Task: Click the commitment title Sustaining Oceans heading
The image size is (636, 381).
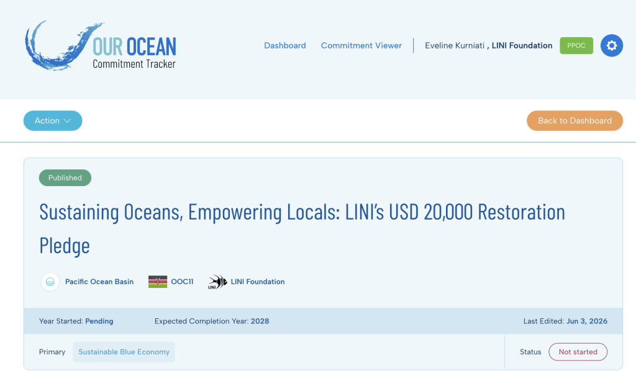Action: [302, 228]
